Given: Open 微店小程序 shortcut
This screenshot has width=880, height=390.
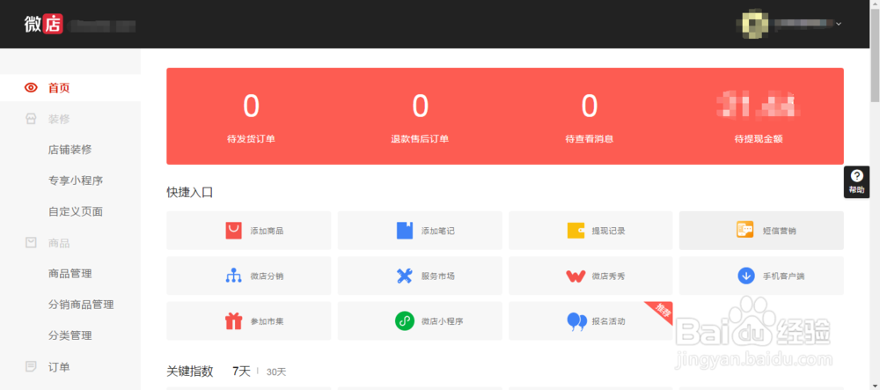Looking at the screenshot, I should coord(420,321).
